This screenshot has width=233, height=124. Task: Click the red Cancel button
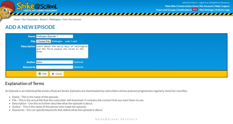(57, 74)
